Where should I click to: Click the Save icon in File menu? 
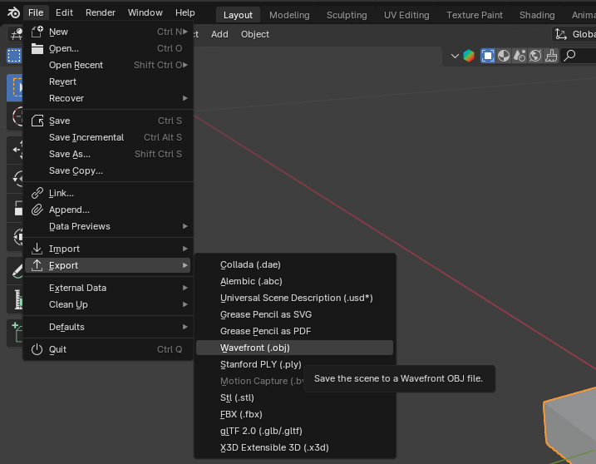point(37,121)
